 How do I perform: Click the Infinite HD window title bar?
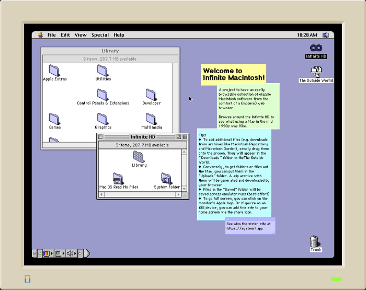click(x=143, y=137)
